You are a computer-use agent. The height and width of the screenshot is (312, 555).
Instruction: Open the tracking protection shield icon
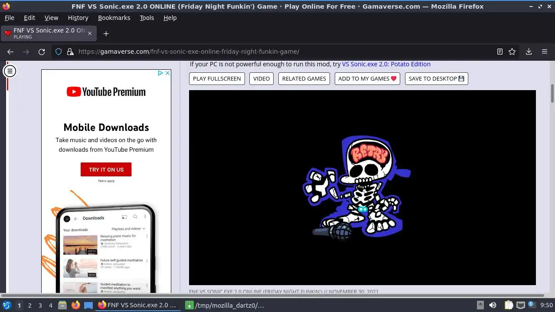59,52
